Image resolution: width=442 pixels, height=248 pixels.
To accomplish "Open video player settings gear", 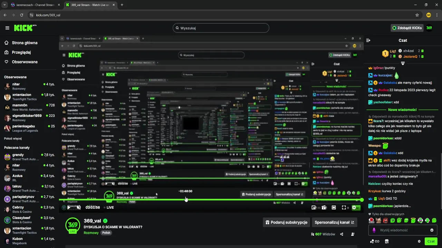I will pos(354,208).
